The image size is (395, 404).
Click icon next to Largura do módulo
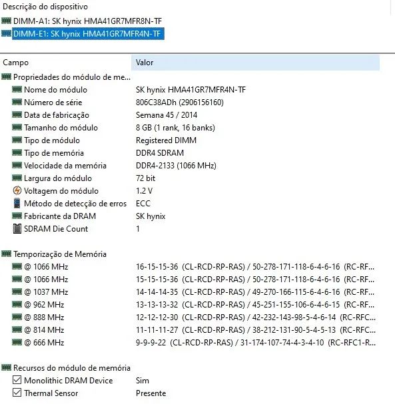click(17, 178)
